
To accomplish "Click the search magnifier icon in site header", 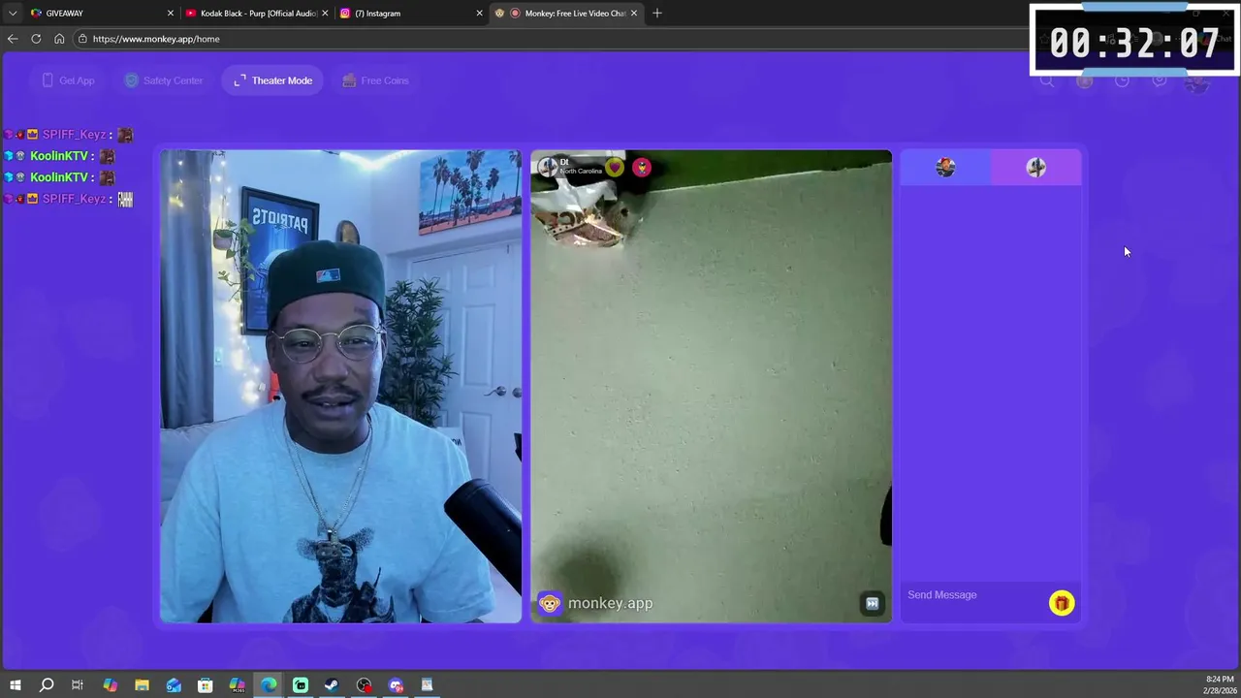I will (x=1047, y=80).
